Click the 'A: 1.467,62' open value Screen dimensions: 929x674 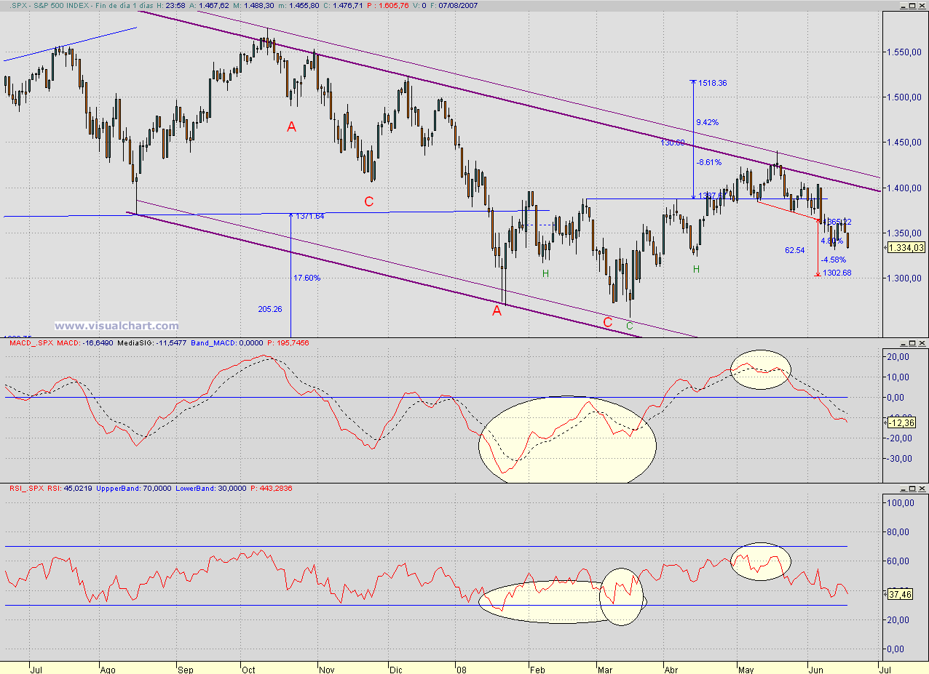coord(208,5)
